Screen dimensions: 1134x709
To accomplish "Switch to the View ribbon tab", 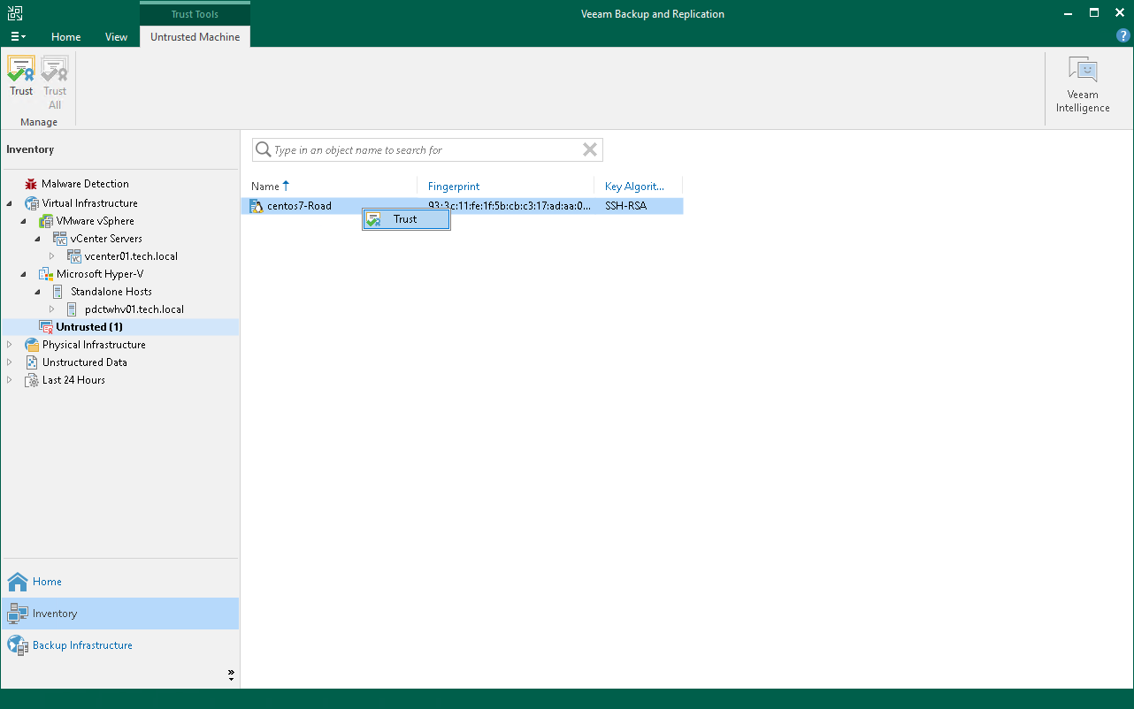I will tap(116, 37).
